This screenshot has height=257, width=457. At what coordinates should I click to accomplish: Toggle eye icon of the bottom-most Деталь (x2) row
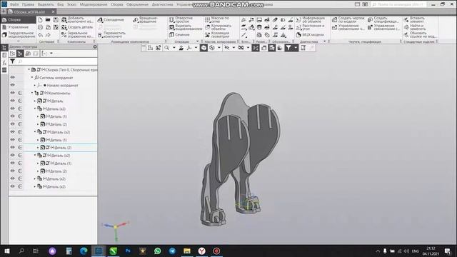pyautogui.click(x=13, y=186)
